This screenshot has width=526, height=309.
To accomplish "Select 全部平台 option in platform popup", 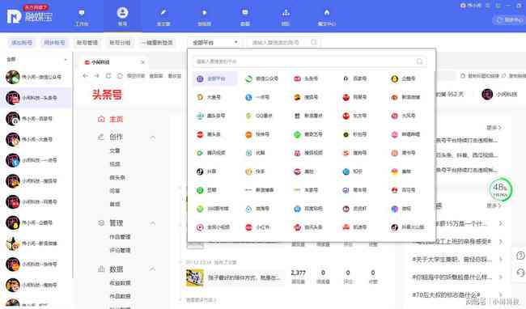I will [x=215, y=78].
